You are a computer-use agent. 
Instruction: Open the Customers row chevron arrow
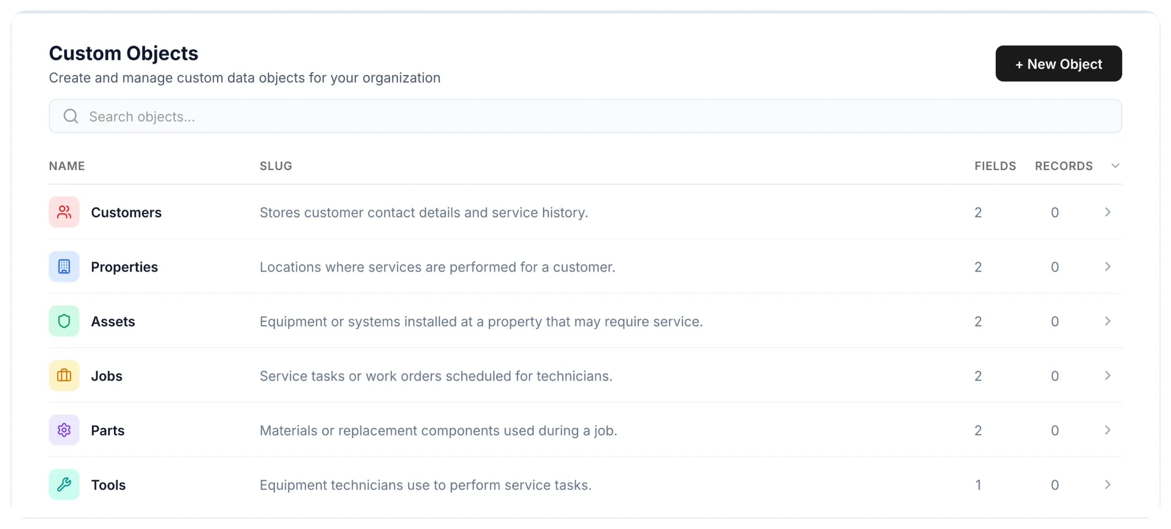pyautogui.click(x=1107, y=212)
